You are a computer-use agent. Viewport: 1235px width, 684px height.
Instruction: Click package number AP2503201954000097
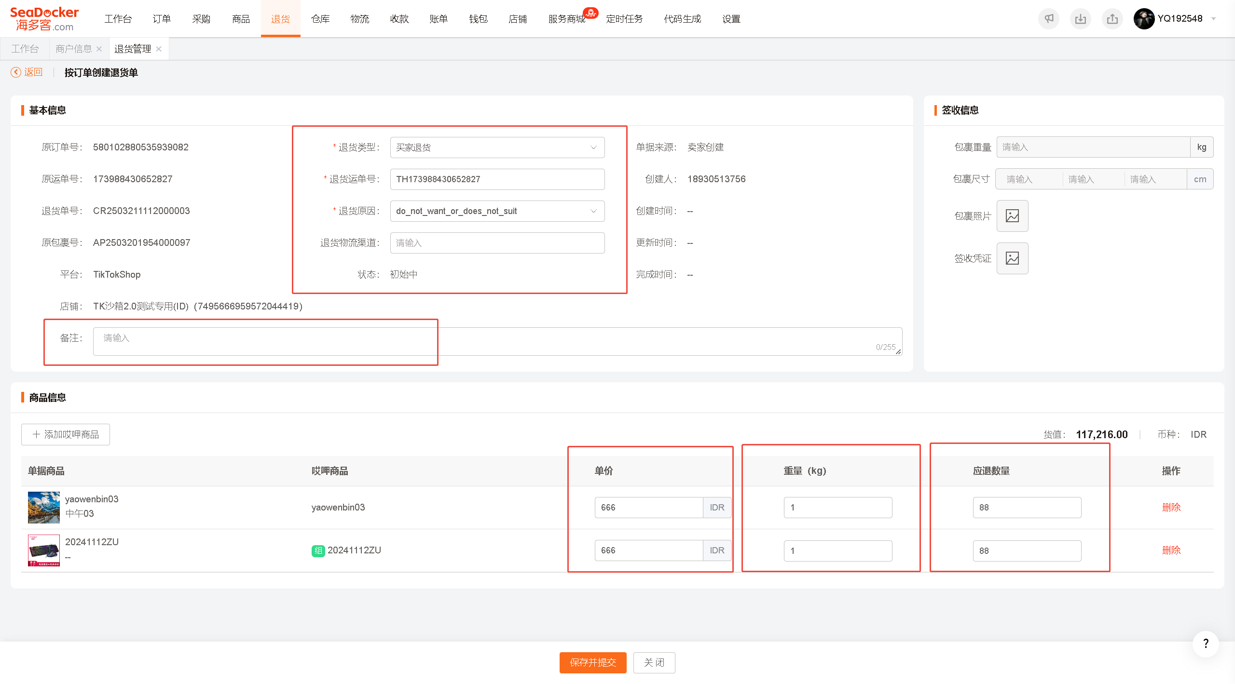click(141, 243)
